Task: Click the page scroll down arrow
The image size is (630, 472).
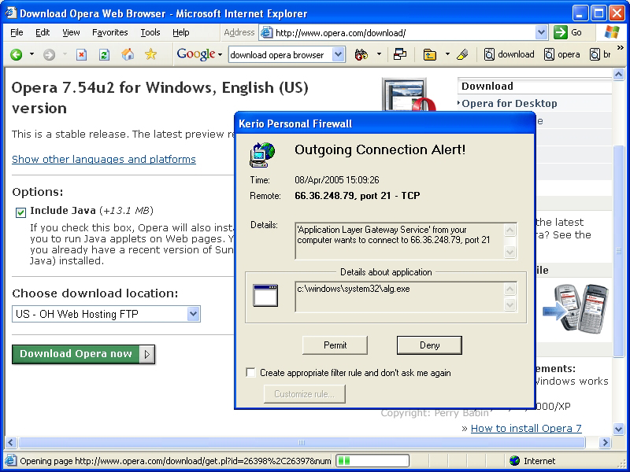Action: pos(619,429)
